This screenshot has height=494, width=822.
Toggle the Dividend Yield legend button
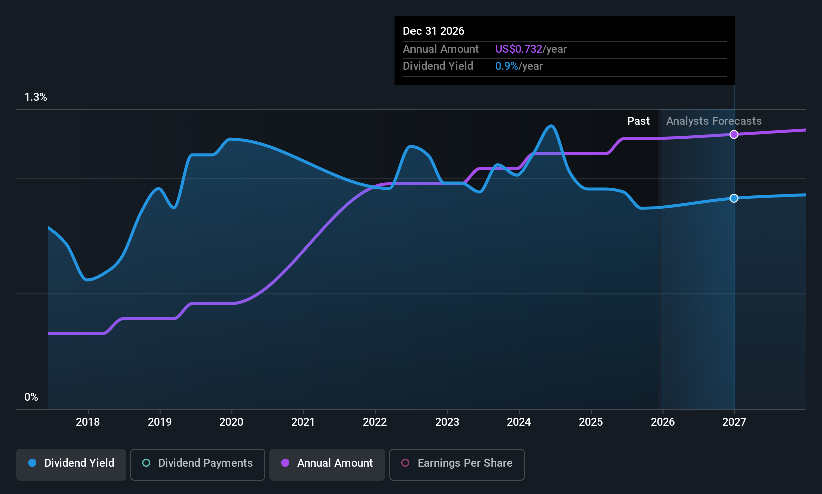[x=71, y=464]
